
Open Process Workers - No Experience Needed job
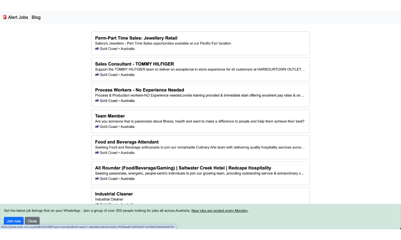(x=140, y=90)
